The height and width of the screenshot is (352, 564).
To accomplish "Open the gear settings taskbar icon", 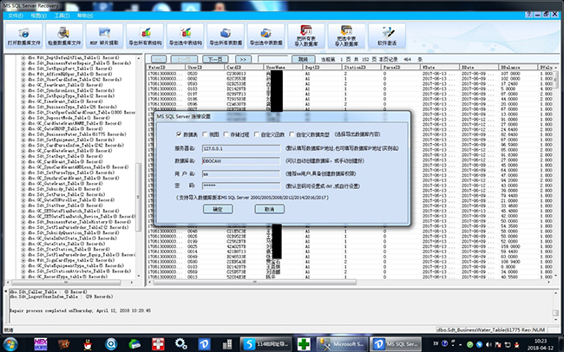I will coord(180,344).
